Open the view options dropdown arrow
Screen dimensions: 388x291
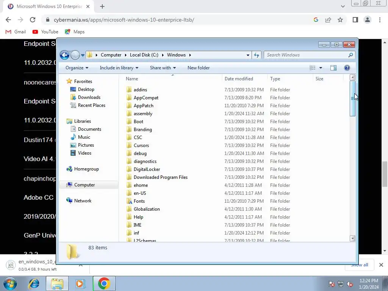pyautogui.click(x=321, y=68)
